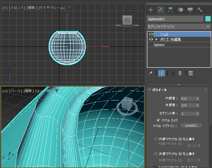Viewport: 212px width, 168px height.
Task: Open the [パース] viewport view menu
Action: [15, 91]
